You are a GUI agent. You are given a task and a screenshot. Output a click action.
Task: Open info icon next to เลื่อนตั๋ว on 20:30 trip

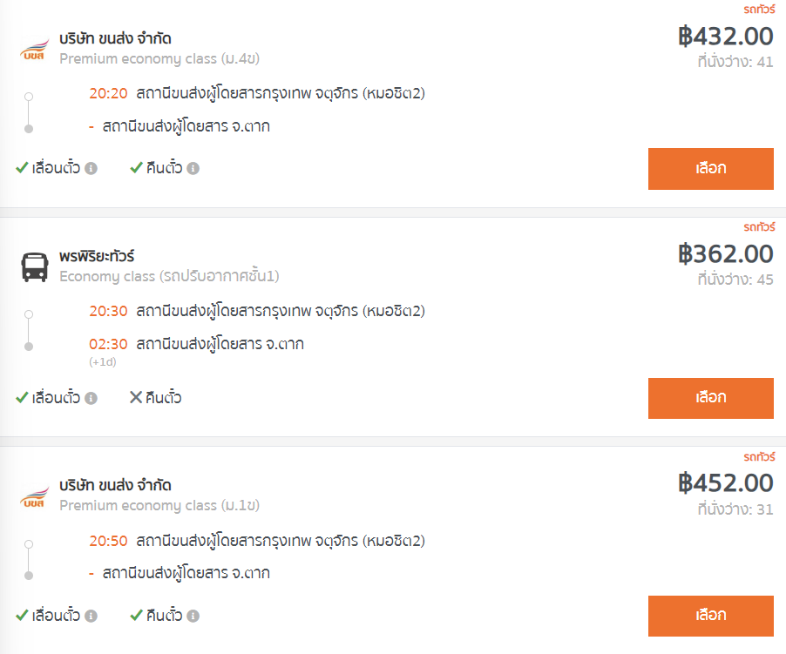point(91,398)
